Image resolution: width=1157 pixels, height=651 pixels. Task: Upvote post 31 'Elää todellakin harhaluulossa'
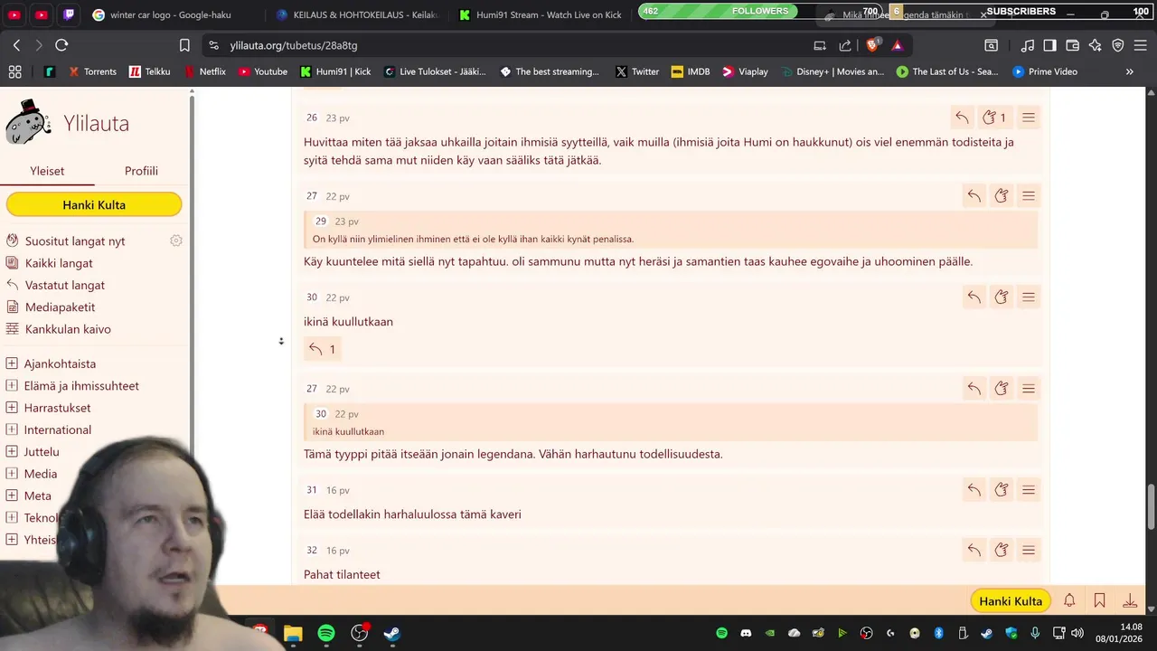1002,490
